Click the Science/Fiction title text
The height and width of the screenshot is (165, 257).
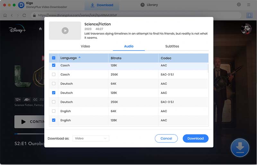(x=98, y=24)
